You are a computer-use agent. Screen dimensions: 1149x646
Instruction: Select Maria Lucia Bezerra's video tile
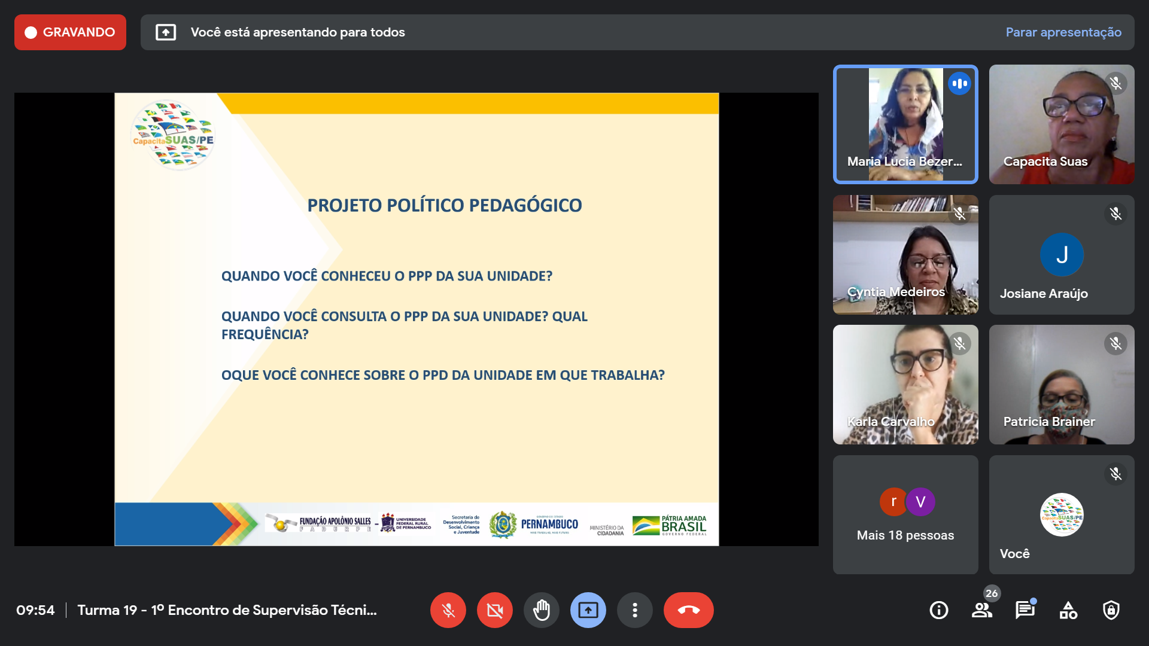click(x=905, y=124)
